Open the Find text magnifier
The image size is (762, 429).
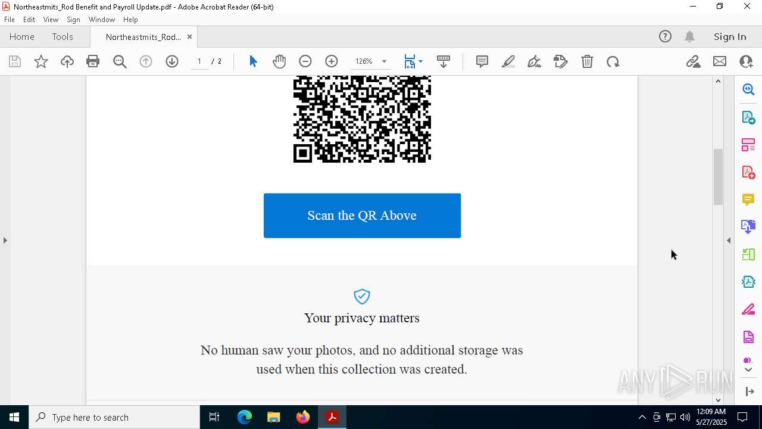click(120, 61)
